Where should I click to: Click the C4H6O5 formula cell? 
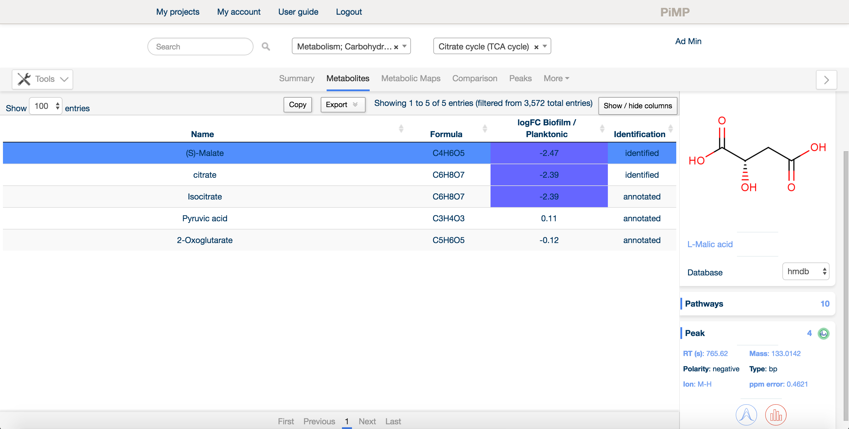(x=448, y=153)
